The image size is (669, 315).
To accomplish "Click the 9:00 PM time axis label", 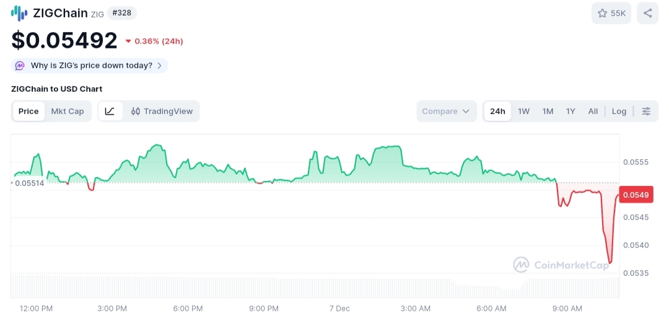I will (264, 309).
